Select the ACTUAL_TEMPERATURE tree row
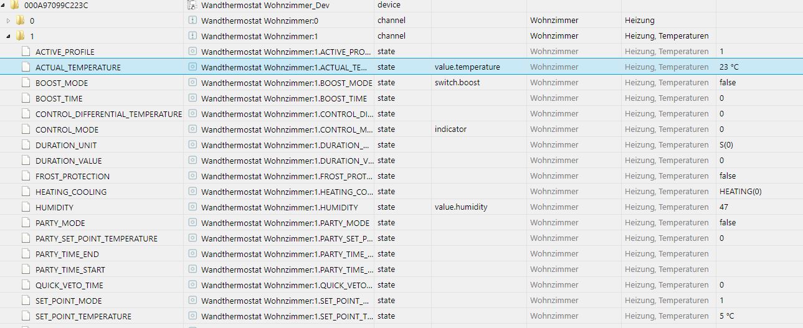The width and height of the screenshot is (803, 328). 401,67
